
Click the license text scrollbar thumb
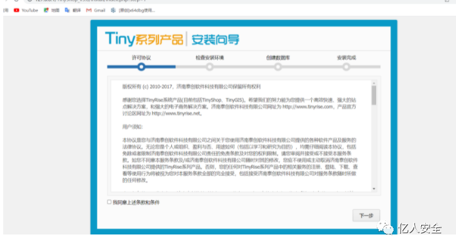(374, 95)
